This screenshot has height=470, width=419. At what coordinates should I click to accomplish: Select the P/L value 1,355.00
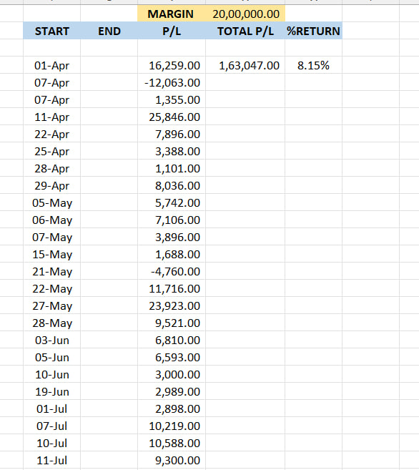(x=172, y=99)
